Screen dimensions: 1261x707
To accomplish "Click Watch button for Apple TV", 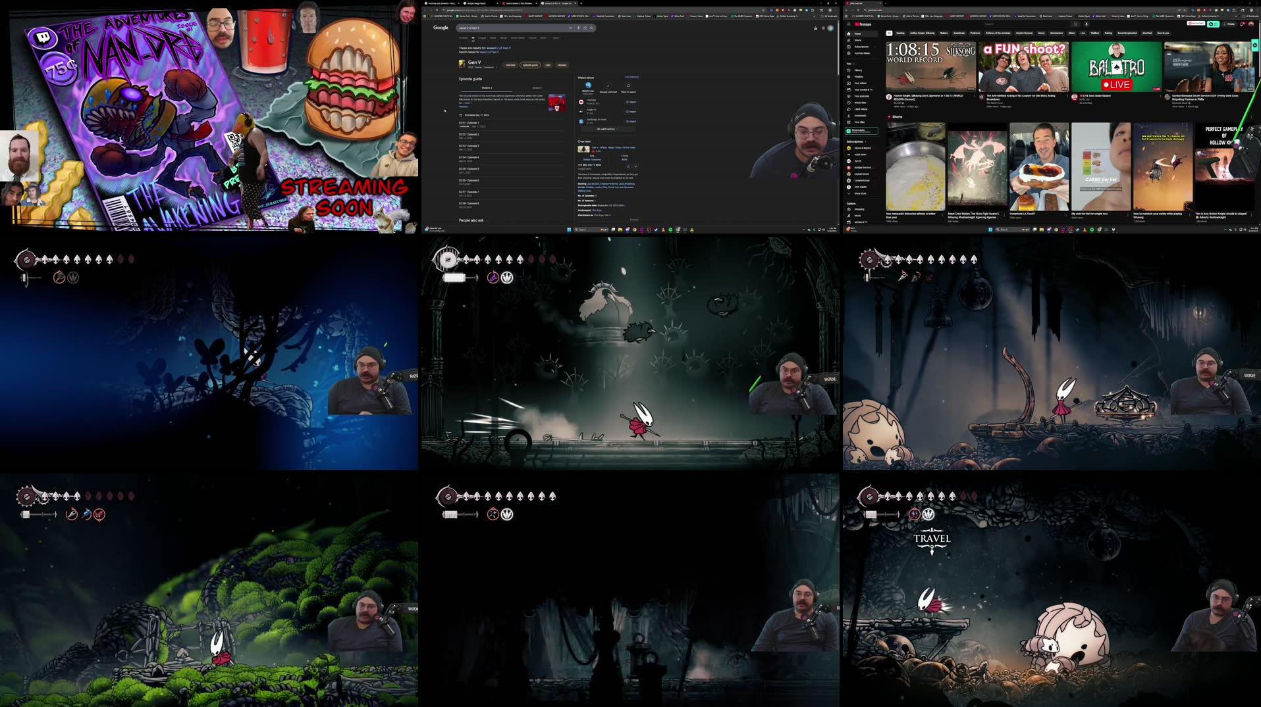I will (631, 112).
